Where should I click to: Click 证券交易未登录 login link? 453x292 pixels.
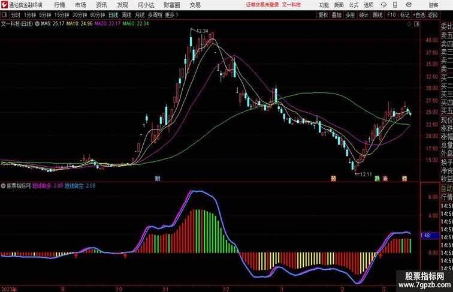point(262,5)
